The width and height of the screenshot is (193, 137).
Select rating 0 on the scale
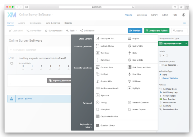click(x=23, y=69)
